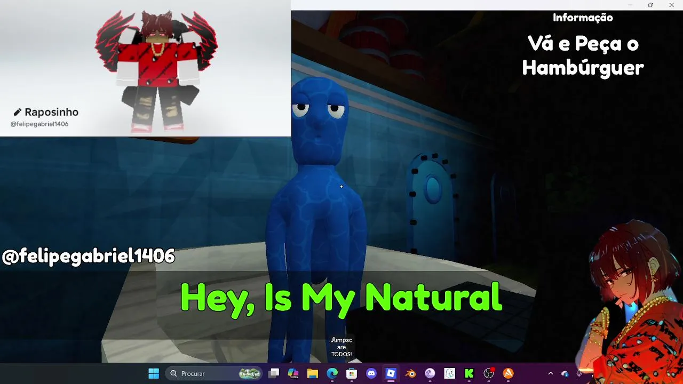Open the green K app in taskbar

point(469,373)
